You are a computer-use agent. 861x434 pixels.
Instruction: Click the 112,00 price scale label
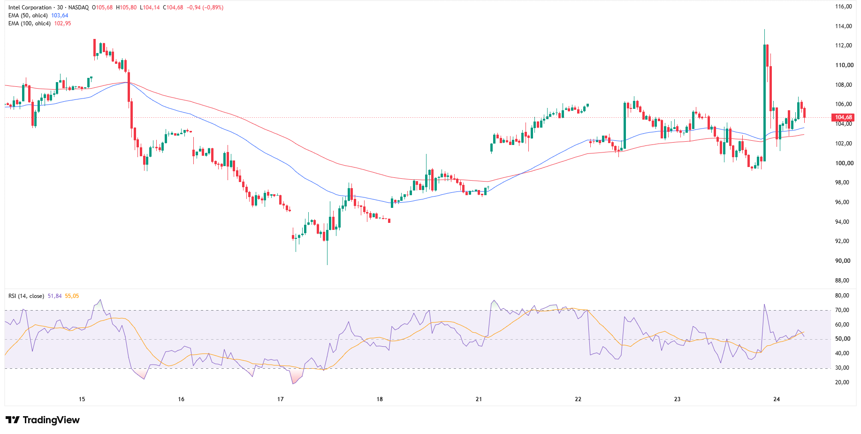pyautogui.click(x=844, y=46)
